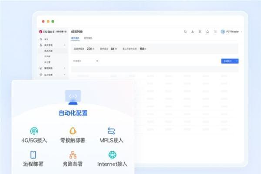Switch to the second member tab

(88, 38)
